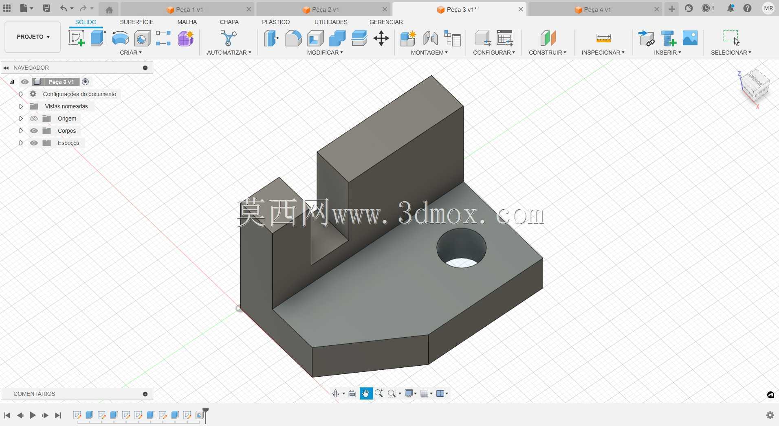
Task: Activate the Pan hand tool
Action: click(x=366, y=393)
